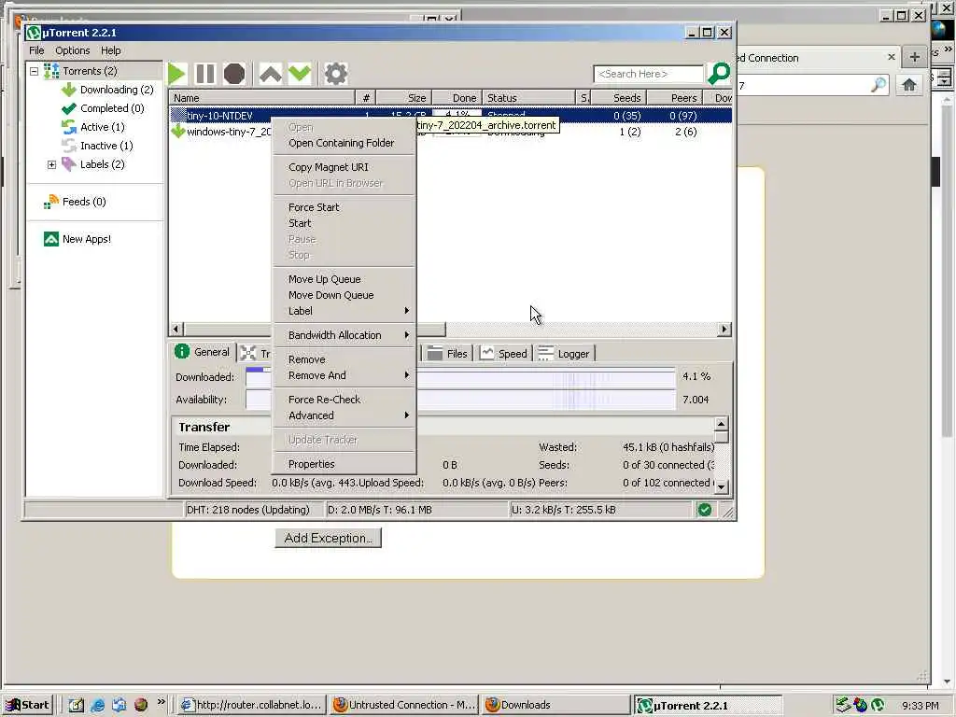This screenshot has height=717, width=956.
Task: Click the Firefox search magnifier icon
Action: [879, 85]
